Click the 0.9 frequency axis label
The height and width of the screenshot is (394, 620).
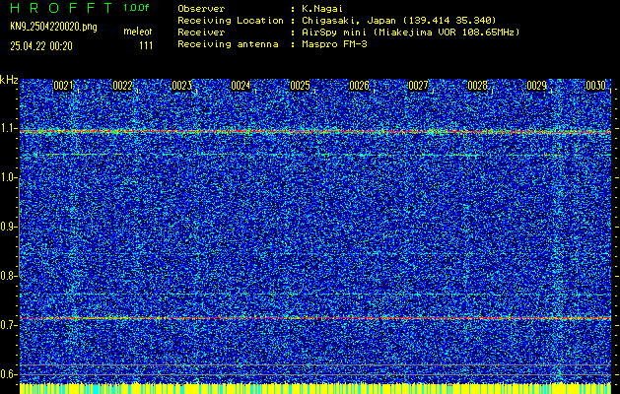pos(8,227)
